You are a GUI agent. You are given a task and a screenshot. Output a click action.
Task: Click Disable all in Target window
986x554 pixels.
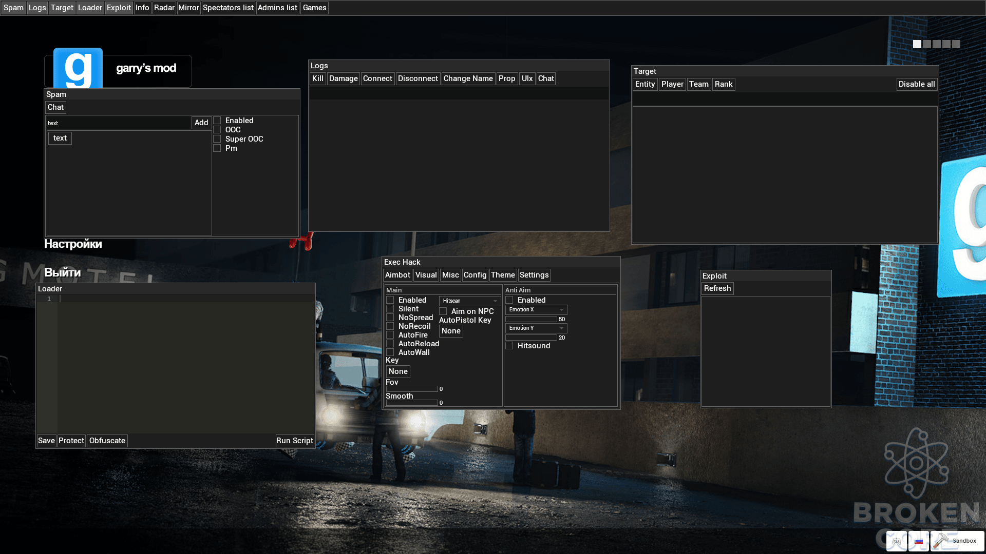tap(917, 84)
